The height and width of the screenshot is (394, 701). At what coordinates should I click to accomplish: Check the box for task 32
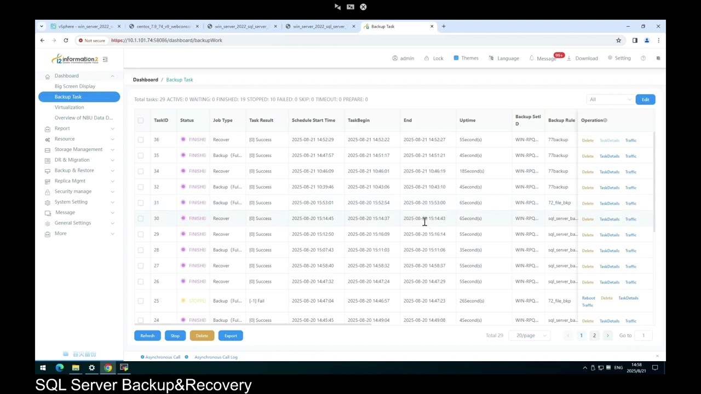pyautogui.click(x=141, y=187)
